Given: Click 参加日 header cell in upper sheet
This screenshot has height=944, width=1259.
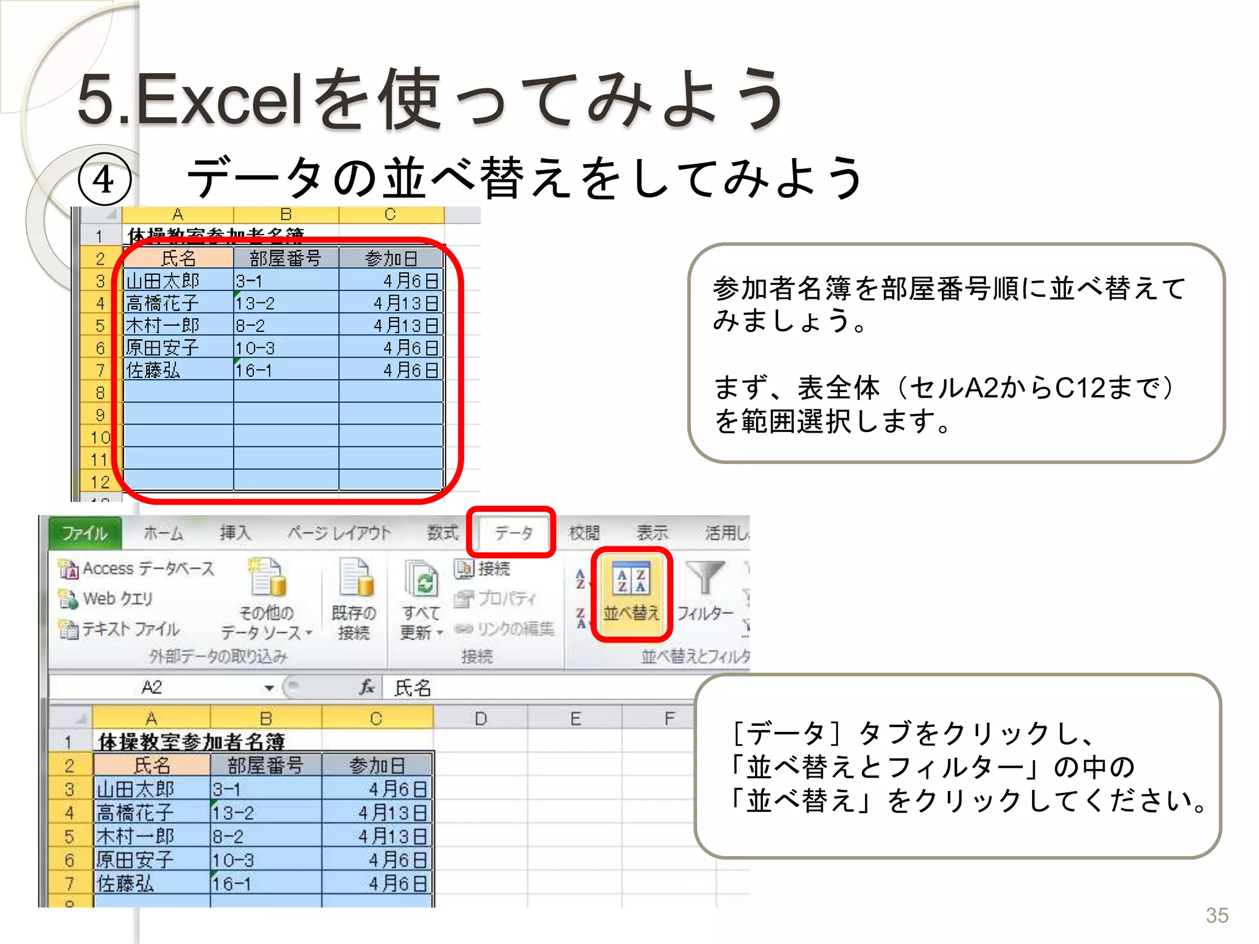Looking at the screenshot, I should click(x=391, y=258).
